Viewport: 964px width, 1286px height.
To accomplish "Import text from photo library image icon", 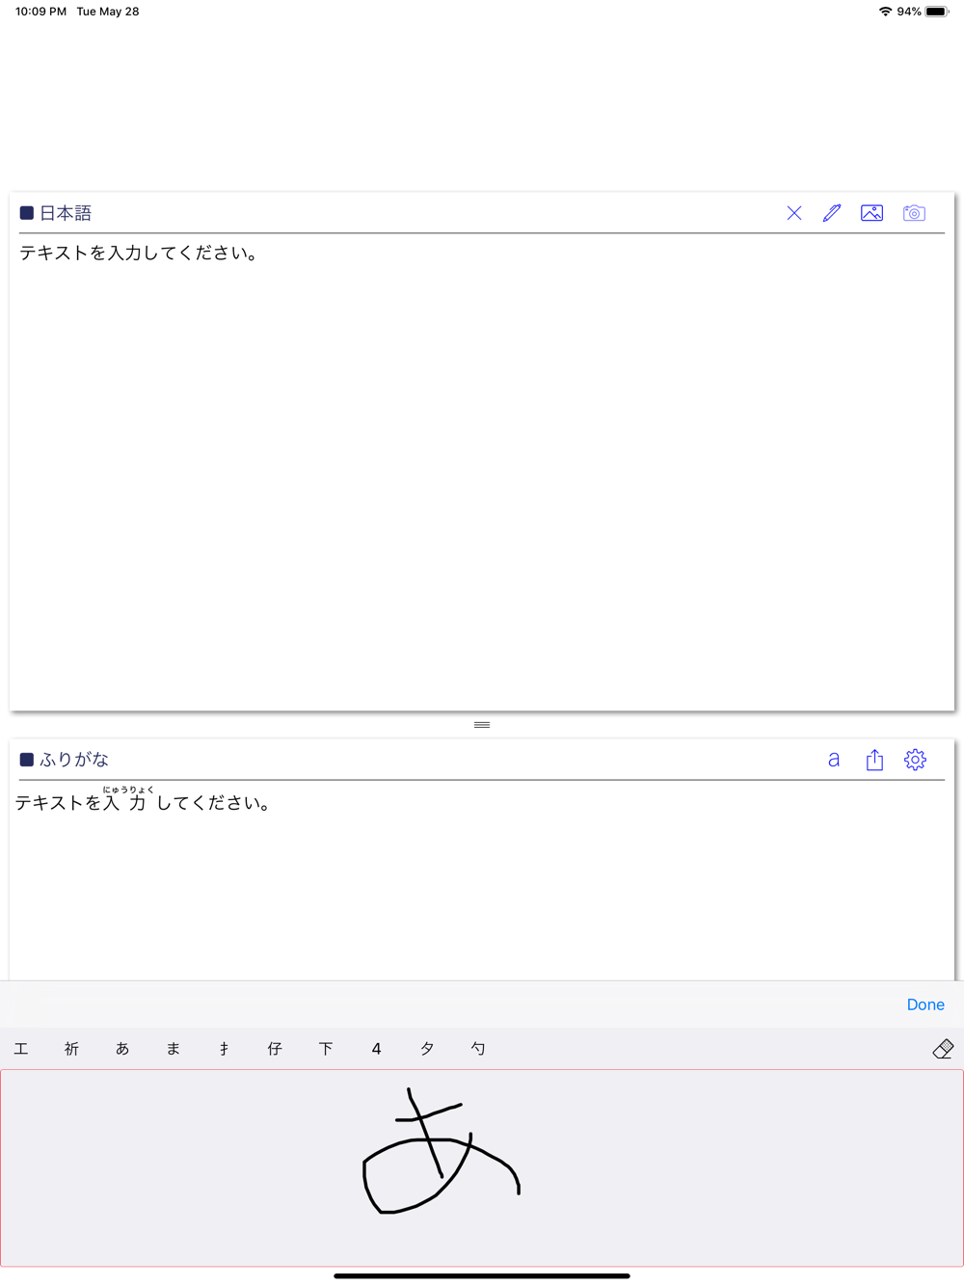I will 872,213.
